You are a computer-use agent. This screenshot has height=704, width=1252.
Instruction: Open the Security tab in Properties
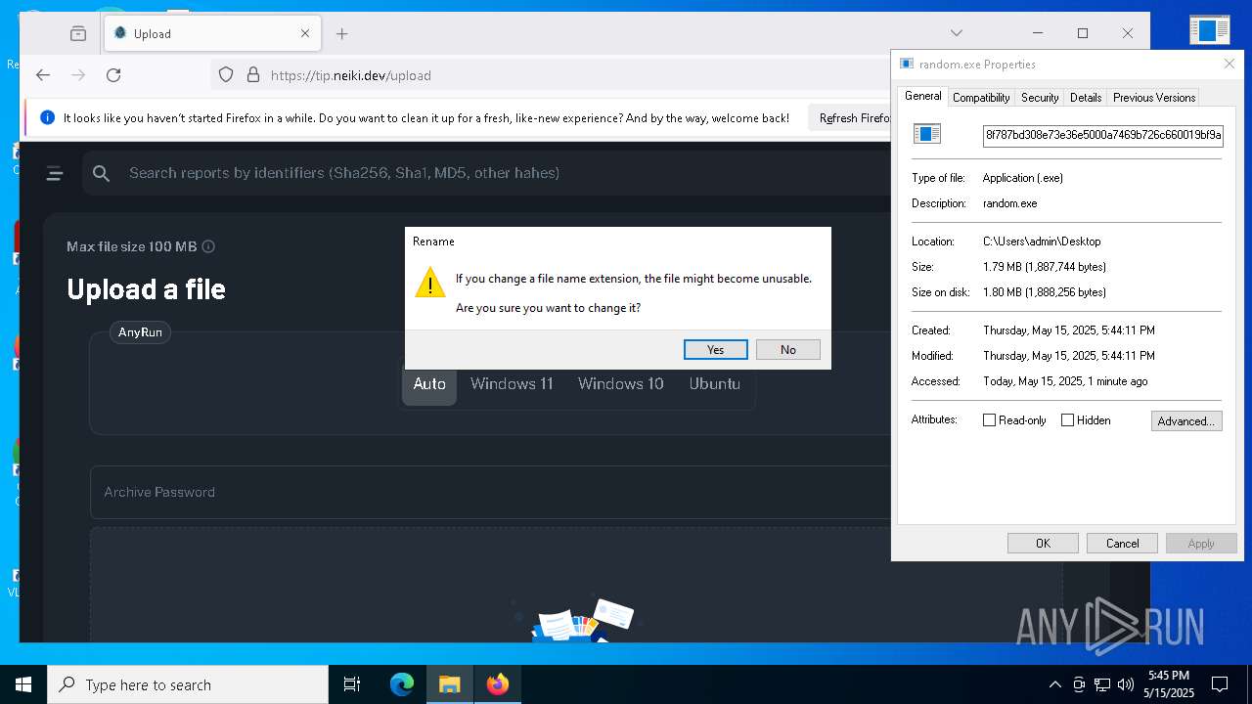coord(1040,98)
